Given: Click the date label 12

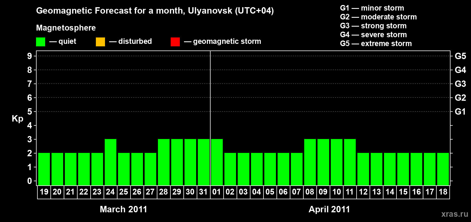Looking at the screenshot, I should tap(363, 192).
